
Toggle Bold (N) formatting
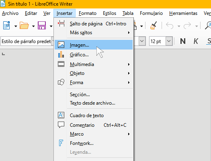coord(183,41)
